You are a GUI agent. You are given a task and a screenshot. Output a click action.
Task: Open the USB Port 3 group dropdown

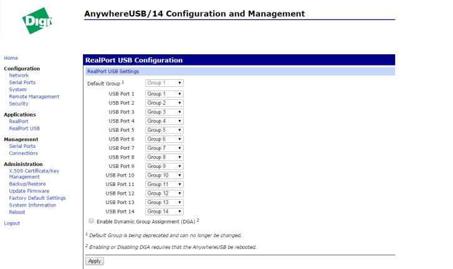click(x=165, y=112)
